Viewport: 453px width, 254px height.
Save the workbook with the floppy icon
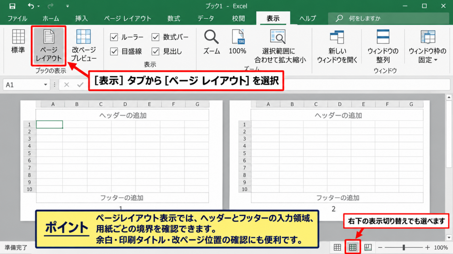(x=12, y=6)
